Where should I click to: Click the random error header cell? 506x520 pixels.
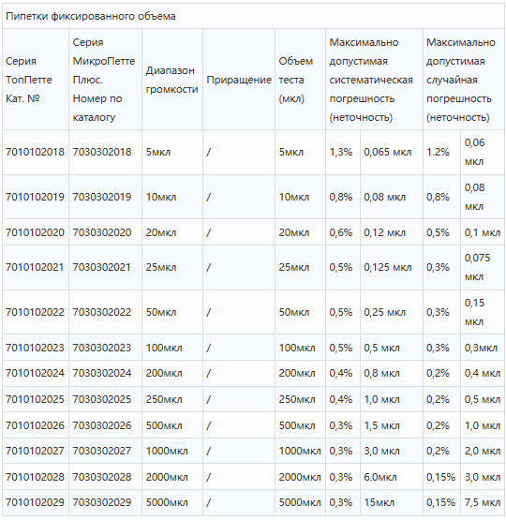pos(464,80)
